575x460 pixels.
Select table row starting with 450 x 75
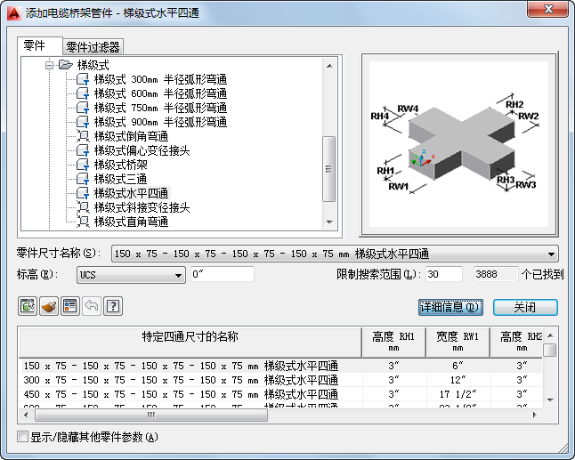click(x=281, y=394)
